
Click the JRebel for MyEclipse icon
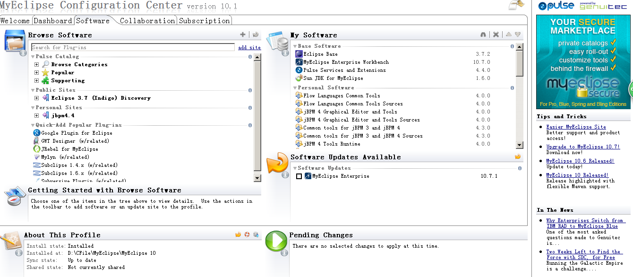click(x=37, y=149)
